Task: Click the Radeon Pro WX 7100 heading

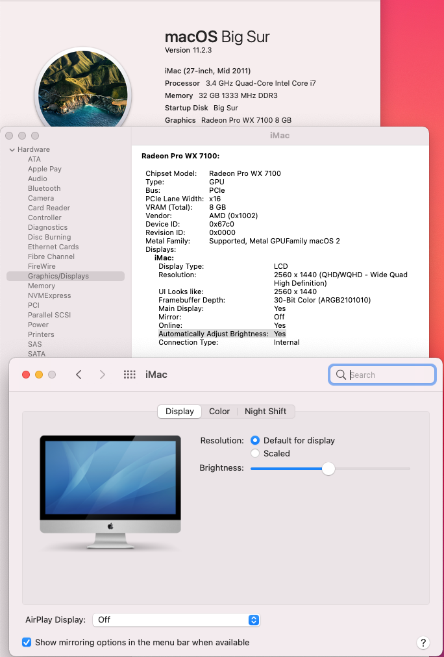Action: [180, 156]
